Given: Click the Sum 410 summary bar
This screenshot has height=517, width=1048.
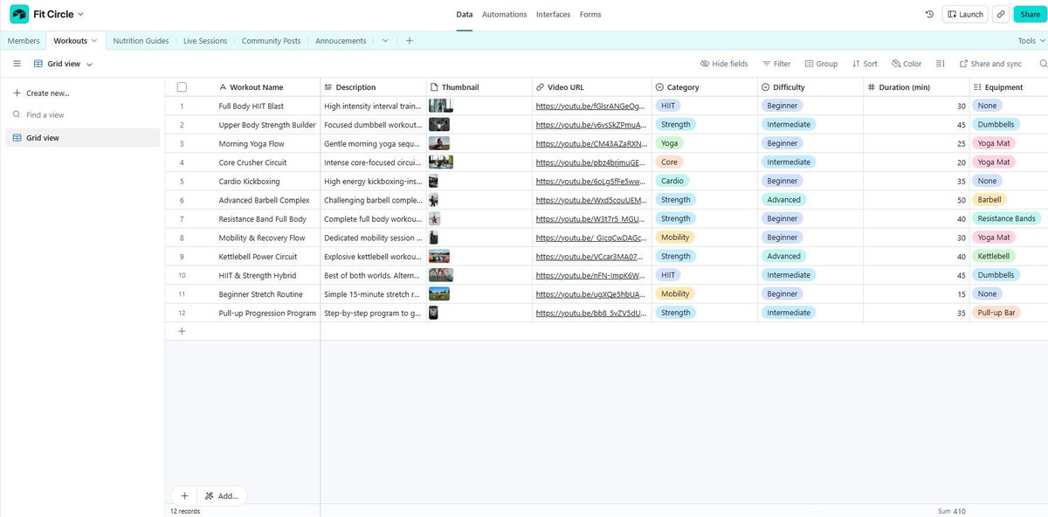Looking at the screenshot, I should (951, 511).
